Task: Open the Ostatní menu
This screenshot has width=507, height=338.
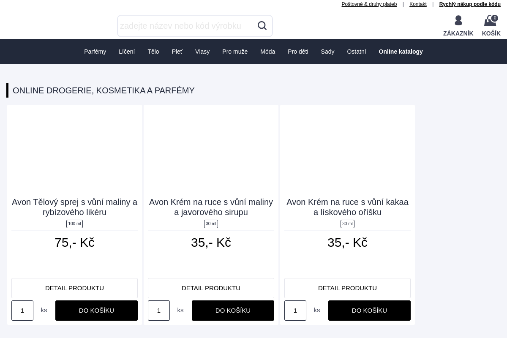Action: tap(356, 52)
